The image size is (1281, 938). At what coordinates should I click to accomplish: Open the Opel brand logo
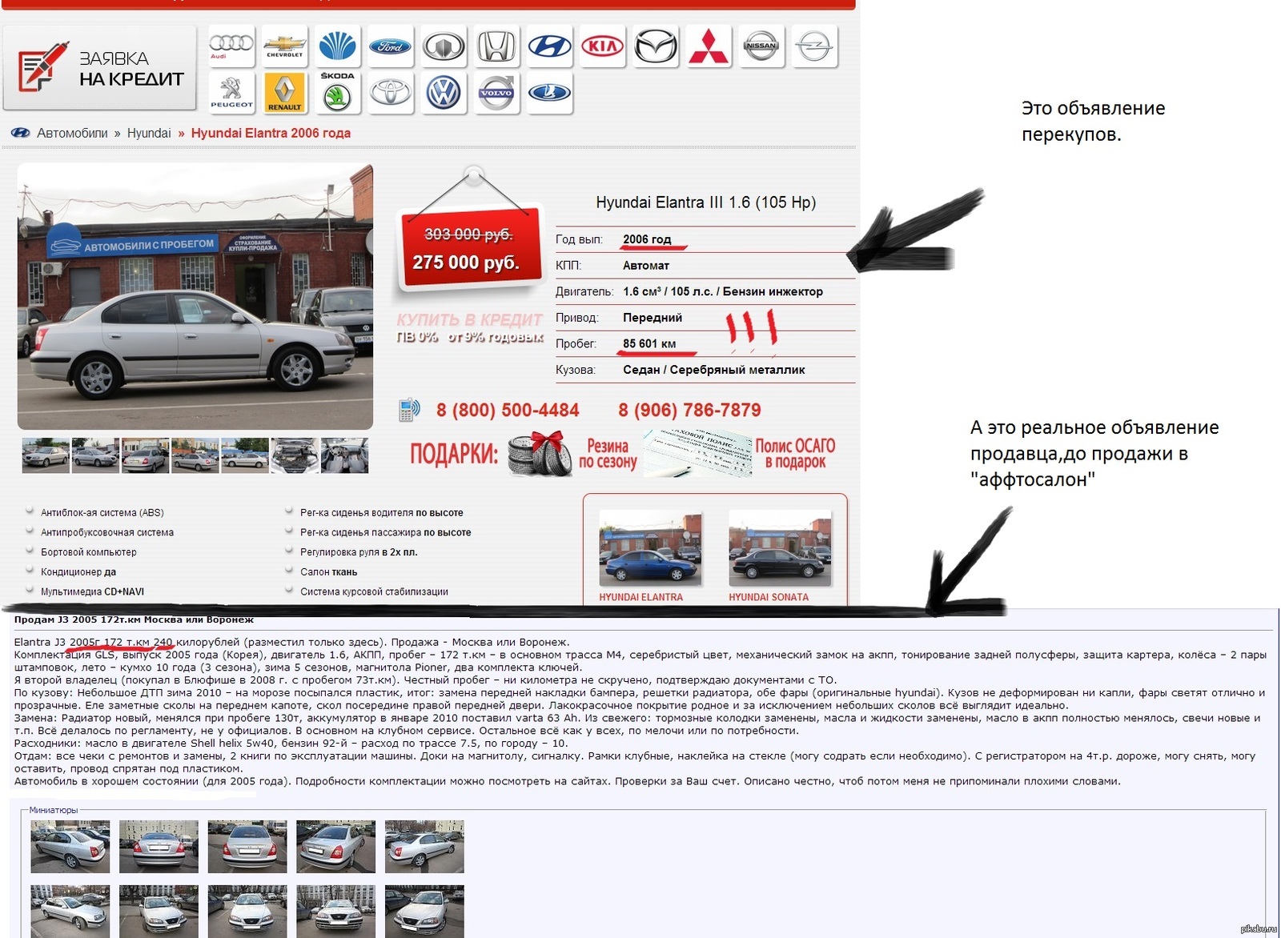click(814, 46)
